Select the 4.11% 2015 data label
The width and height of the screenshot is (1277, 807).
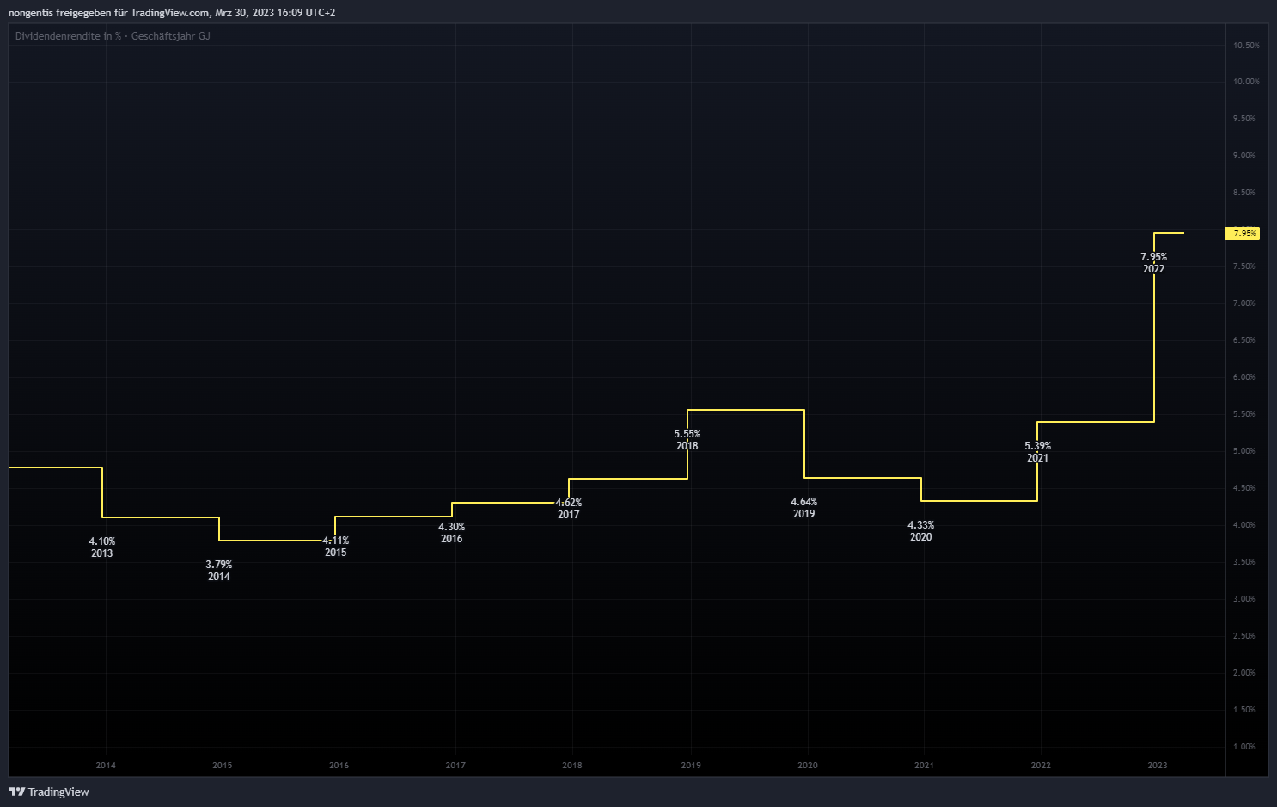[335, 547]
